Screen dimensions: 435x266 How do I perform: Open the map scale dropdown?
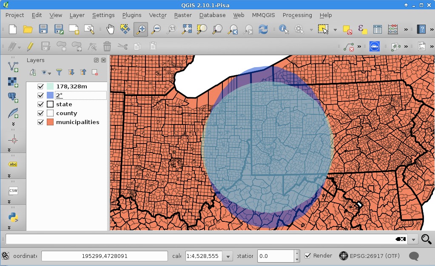pyautogui.click(x=228, y=256)
